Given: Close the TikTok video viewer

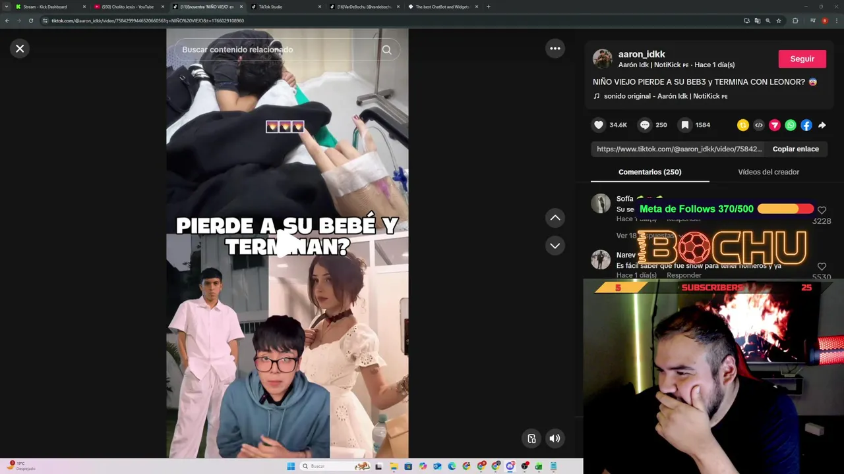Looking at the screenshot, I should (20, 49).
